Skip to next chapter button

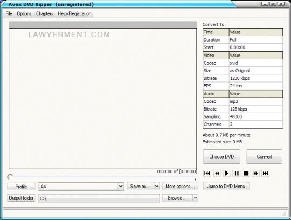(265, 174)
